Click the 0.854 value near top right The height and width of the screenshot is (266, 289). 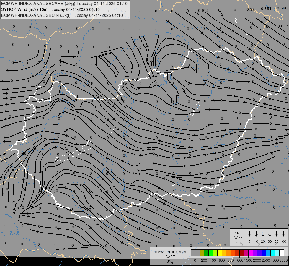pos(266,9)
